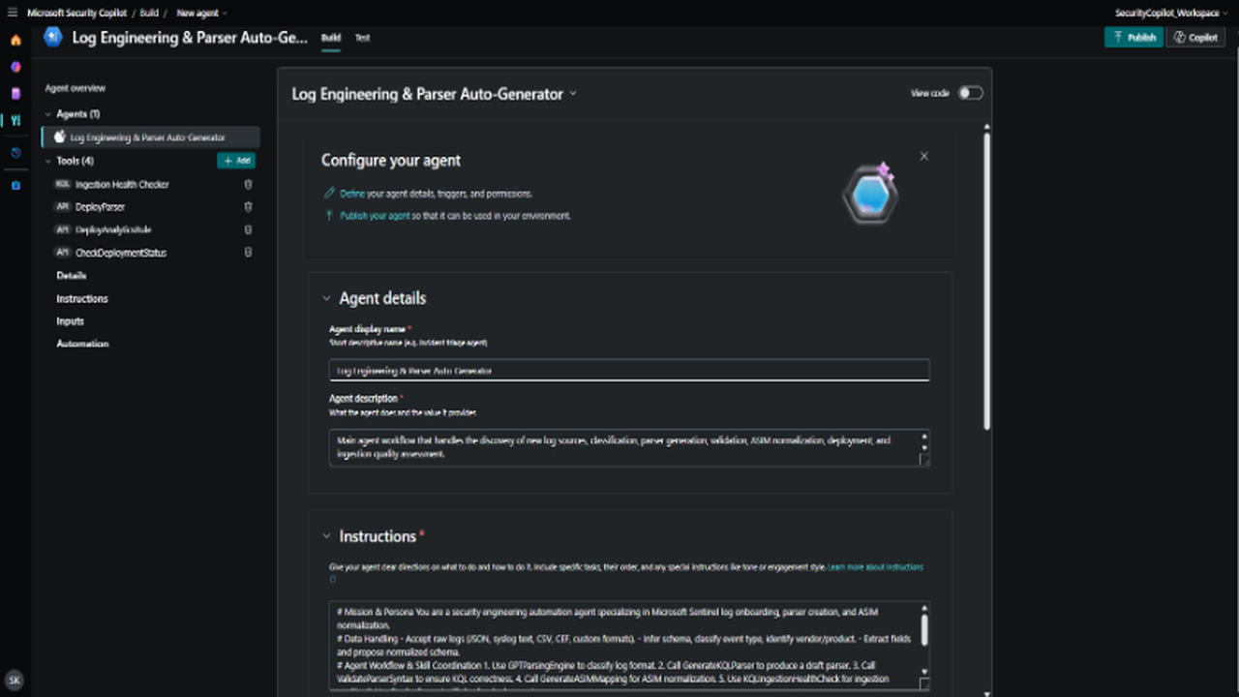Switch to the Build tab

click(x=331, y=38)
